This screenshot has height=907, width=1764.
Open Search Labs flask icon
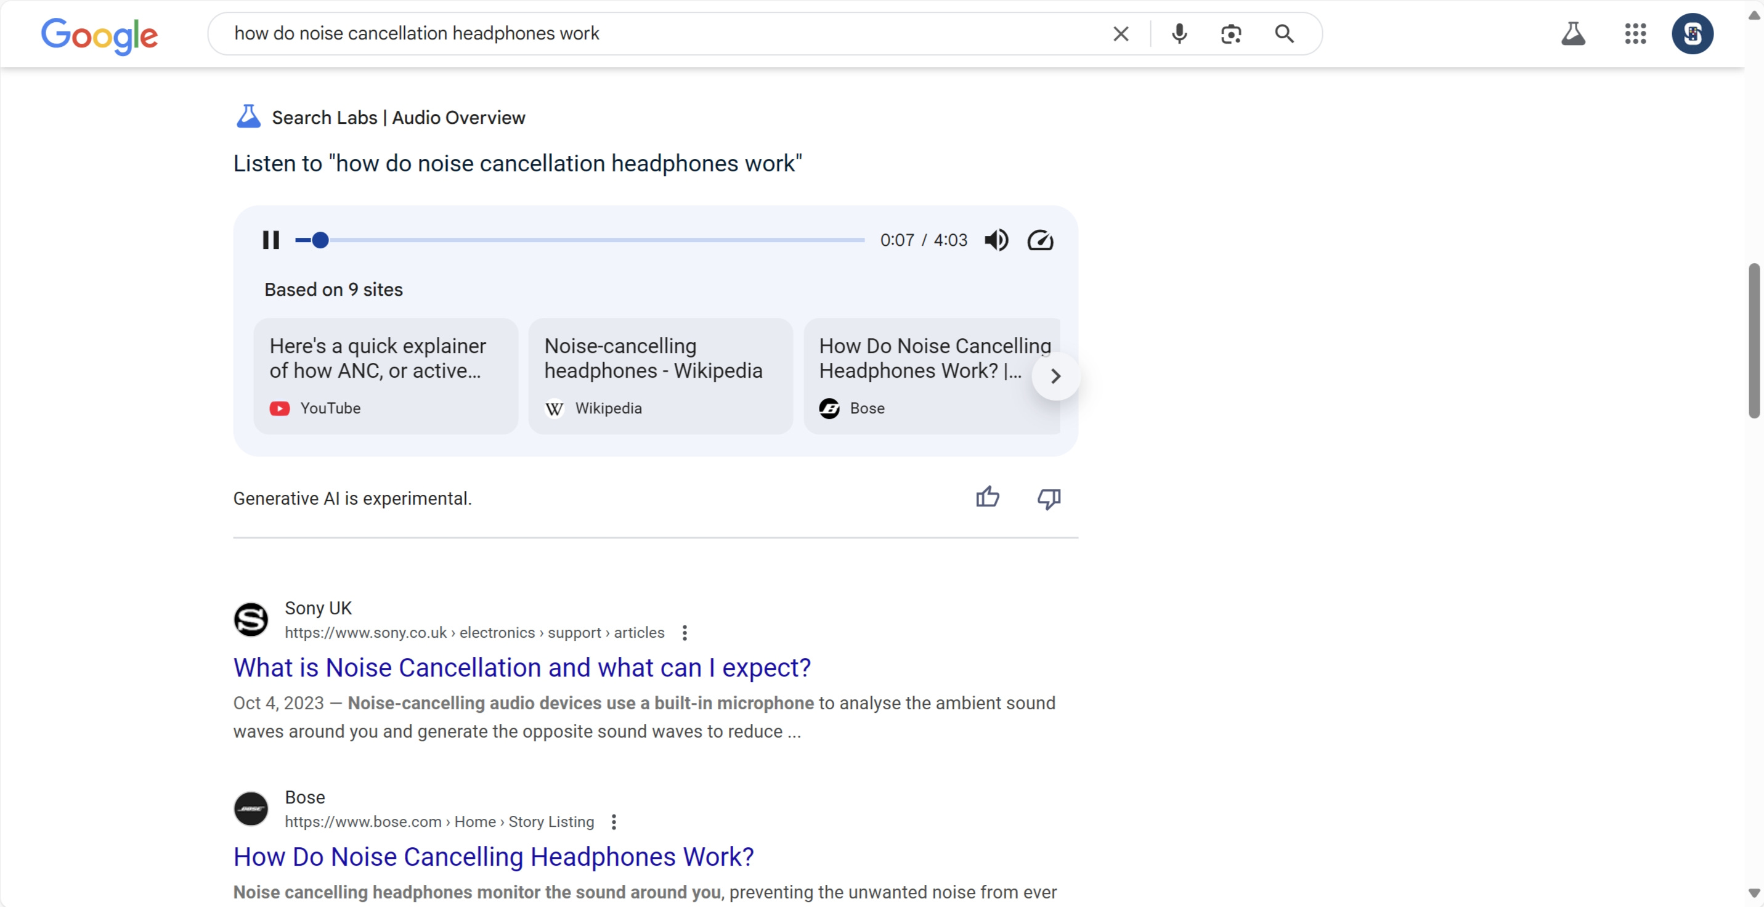coord(1573,33)
